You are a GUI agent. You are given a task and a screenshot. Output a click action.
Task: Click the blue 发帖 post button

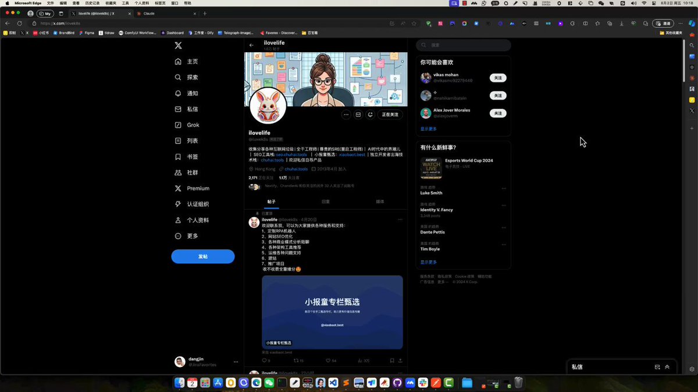(203, 256)
